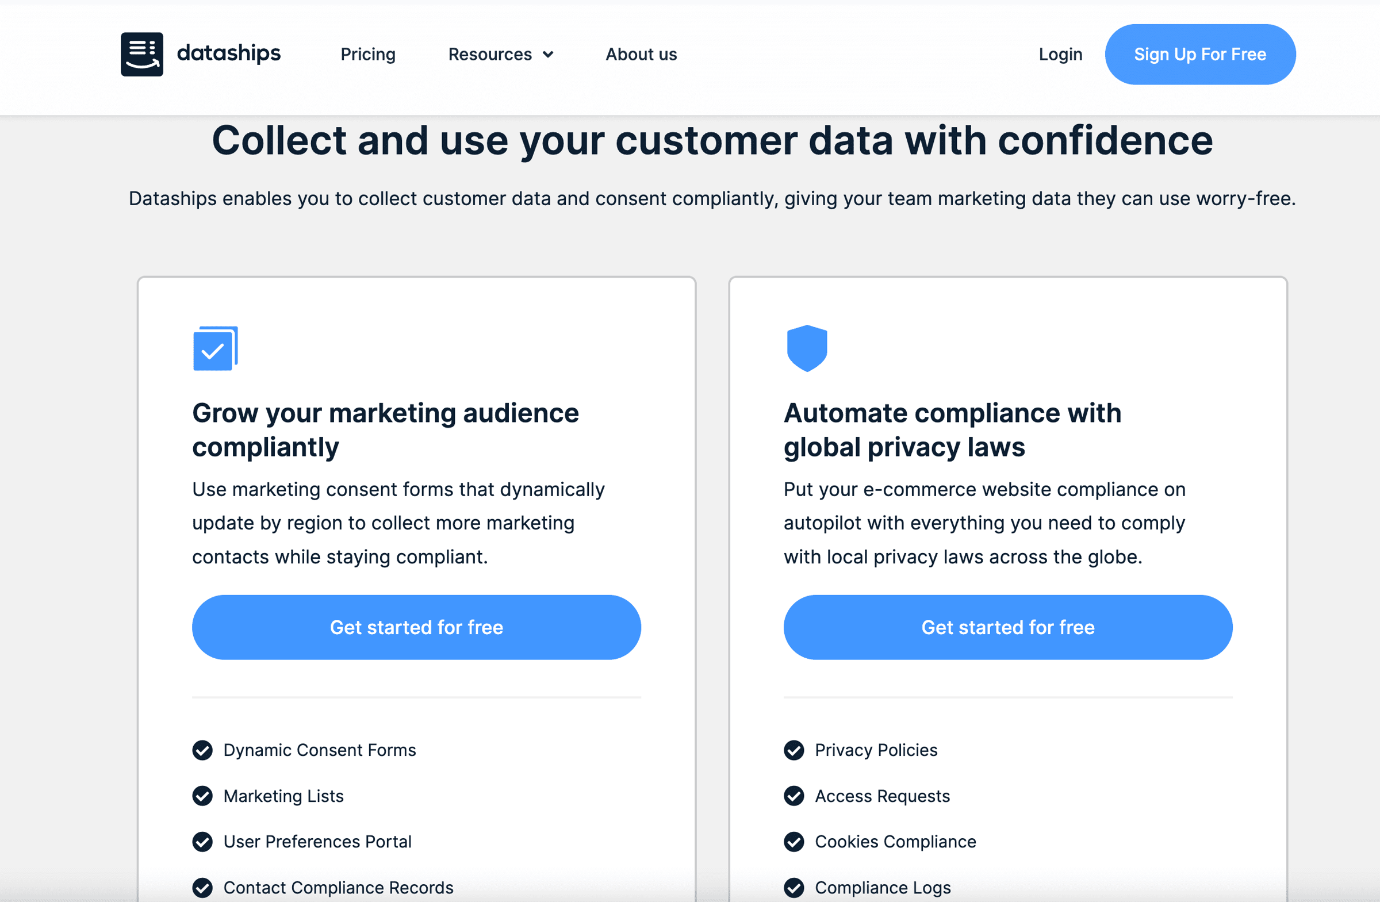The width and height of the screenshot is (1380, 902).
Task: Click the checkmark beside Marketing Lists
Action: [x=202, y=796]
